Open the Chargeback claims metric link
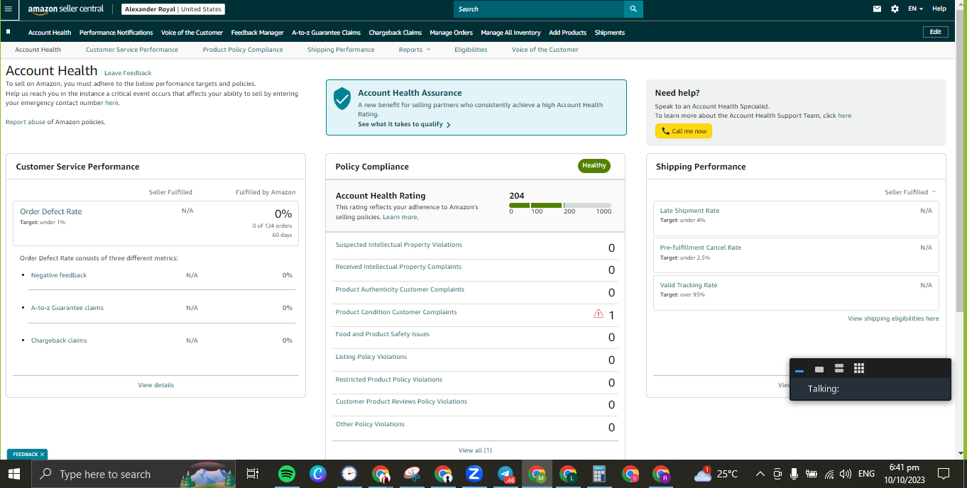 tap(59, 340)
